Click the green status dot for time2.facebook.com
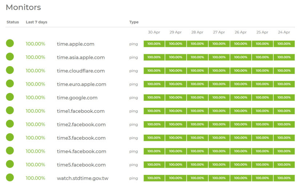Image resolution: width=300 pixels, height=185 pixels. [10, 124]
